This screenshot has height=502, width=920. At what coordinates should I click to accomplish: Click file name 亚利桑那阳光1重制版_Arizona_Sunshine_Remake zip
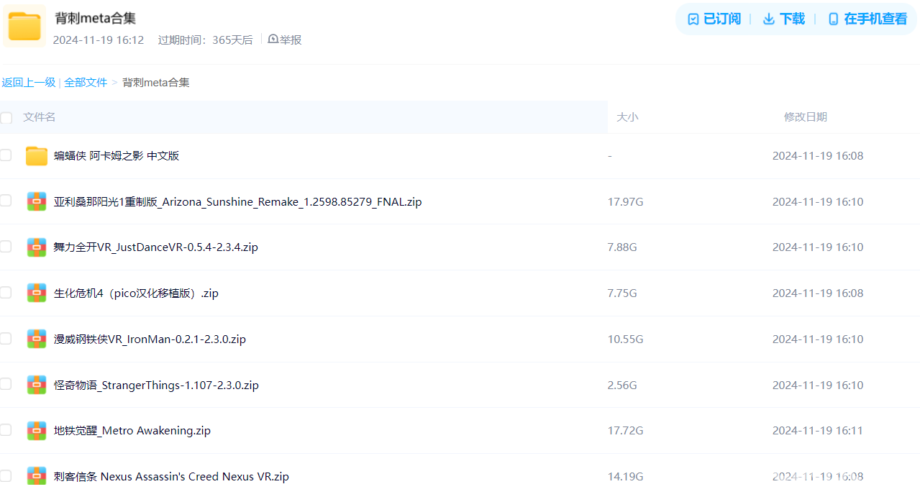(x=238, y=202)
